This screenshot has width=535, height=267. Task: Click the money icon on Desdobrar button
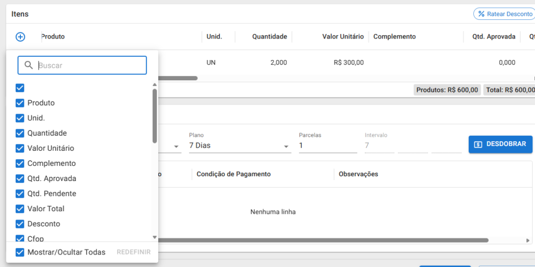[x=479, y=144]
